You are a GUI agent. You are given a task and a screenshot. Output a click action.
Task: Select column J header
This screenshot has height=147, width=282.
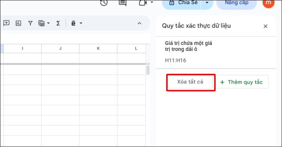[60, 49]
